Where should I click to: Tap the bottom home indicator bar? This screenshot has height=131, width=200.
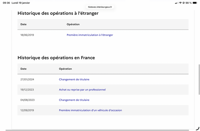click(100, 130)
